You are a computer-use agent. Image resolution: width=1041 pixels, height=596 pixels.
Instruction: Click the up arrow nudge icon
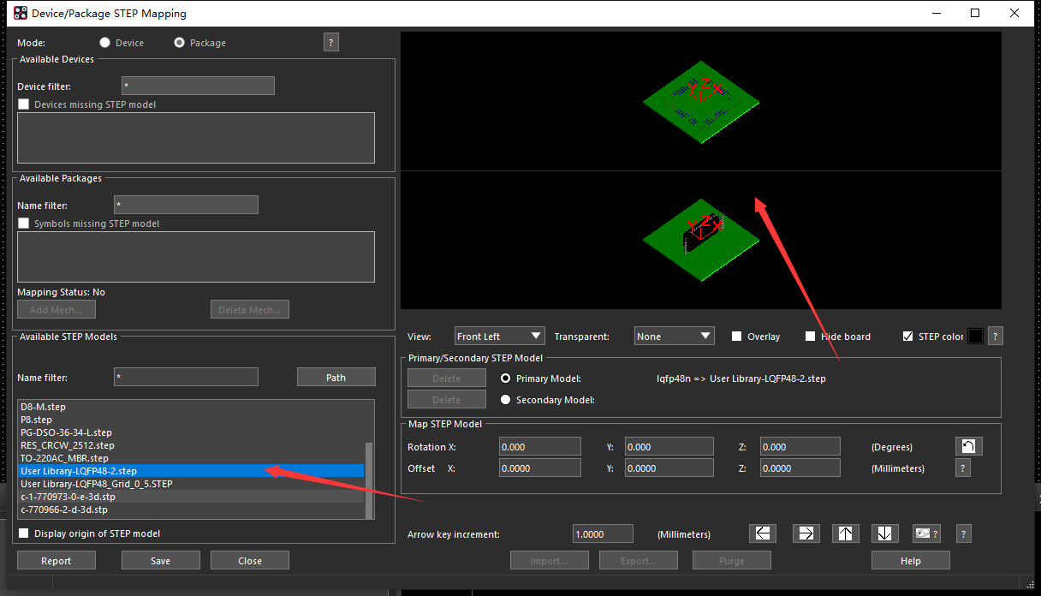845,533
